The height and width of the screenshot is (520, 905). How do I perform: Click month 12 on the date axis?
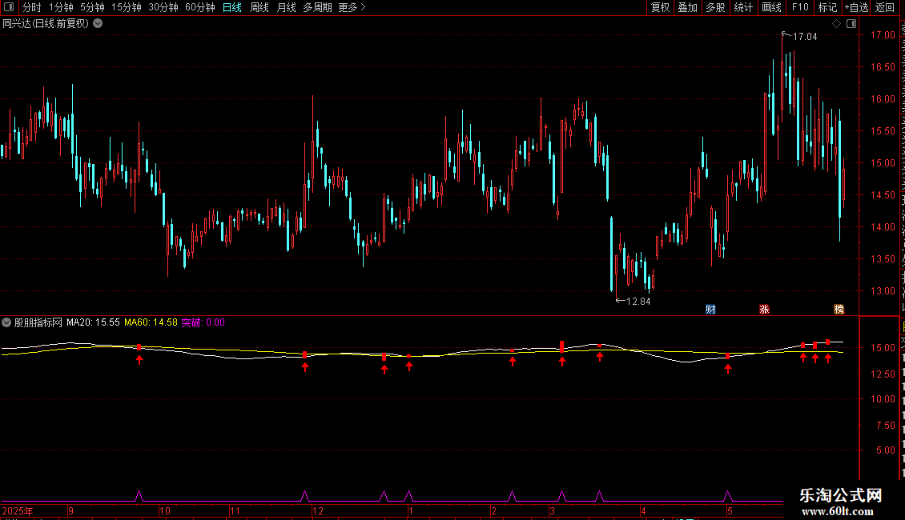point(318,510)
